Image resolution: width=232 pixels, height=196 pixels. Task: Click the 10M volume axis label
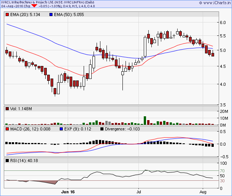click(x=224, y=118)
